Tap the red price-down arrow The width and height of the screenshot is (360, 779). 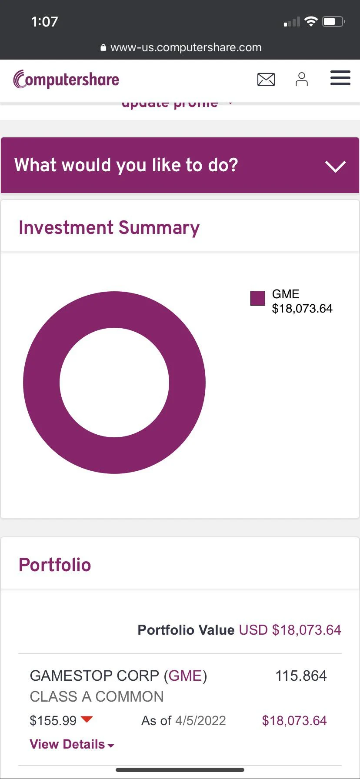(87, 719)
